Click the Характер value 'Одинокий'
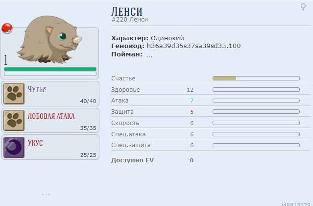 tap(168, 38)
